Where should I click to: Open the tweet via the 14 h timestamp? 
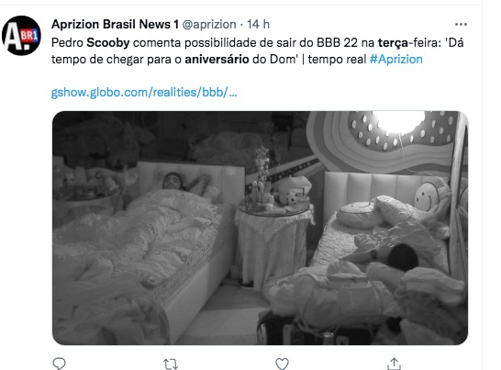coord(258,24)
